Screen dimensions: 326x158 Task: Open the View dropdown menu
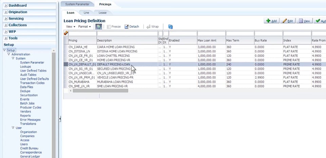[71, 26]
